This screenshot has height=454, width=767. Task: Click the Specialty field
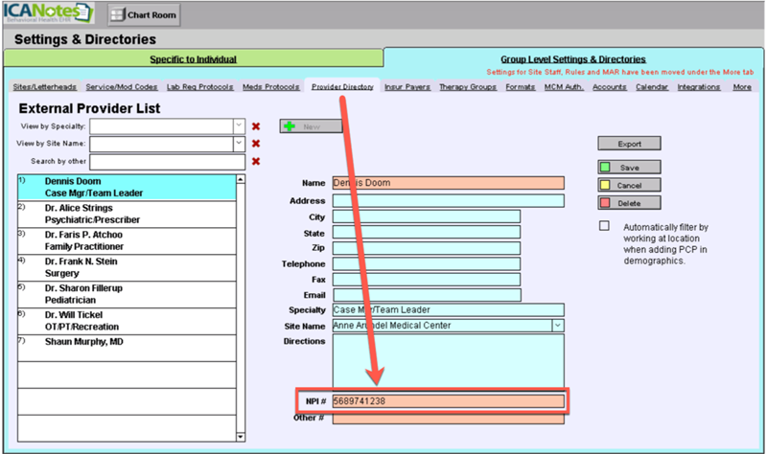click(448, 309)
